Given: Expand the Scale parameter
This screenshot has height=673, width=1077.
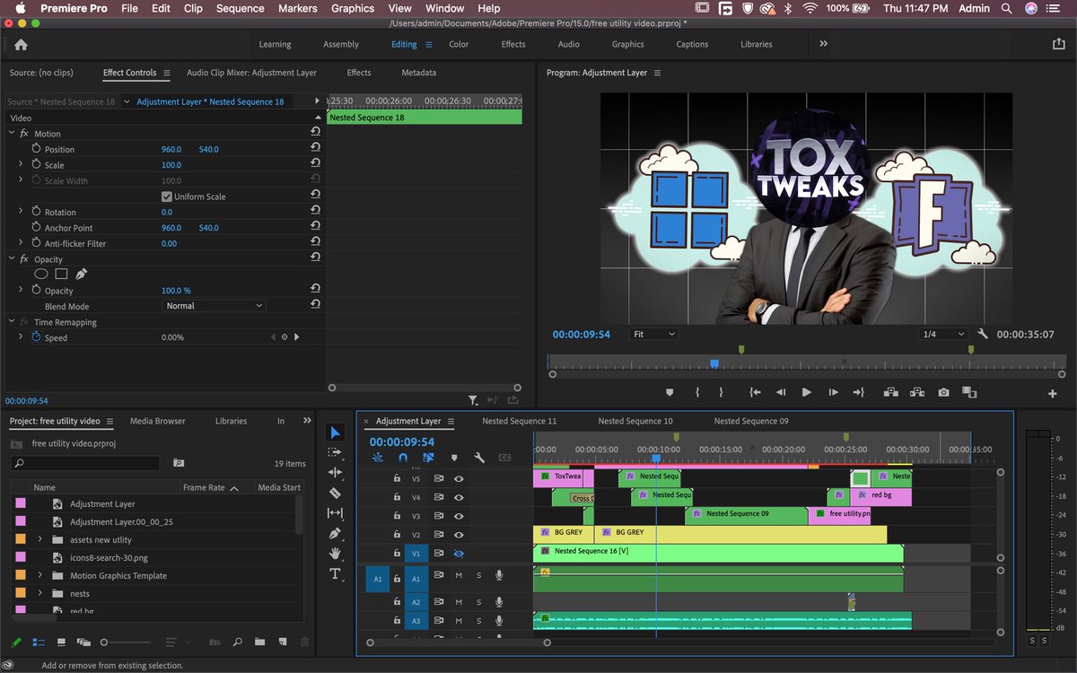Looking at the screenshot, I should [x=21, y=165].
